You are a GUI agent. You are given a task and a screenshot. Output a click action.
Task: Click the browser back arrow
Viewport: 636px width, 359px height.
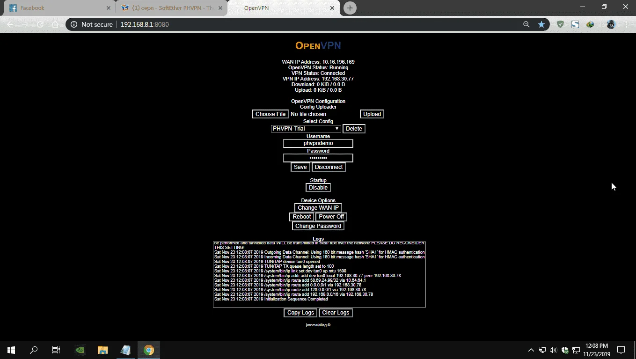coord(10,24)
